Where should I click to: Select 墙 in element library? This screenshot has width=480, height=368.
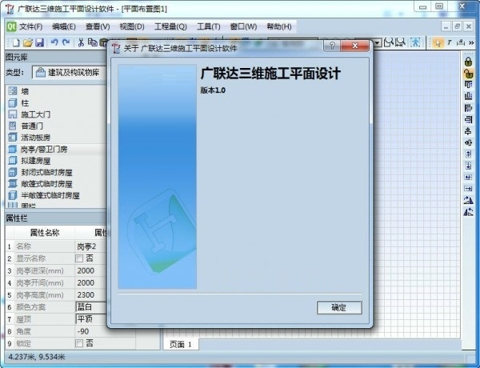point(57,91)
